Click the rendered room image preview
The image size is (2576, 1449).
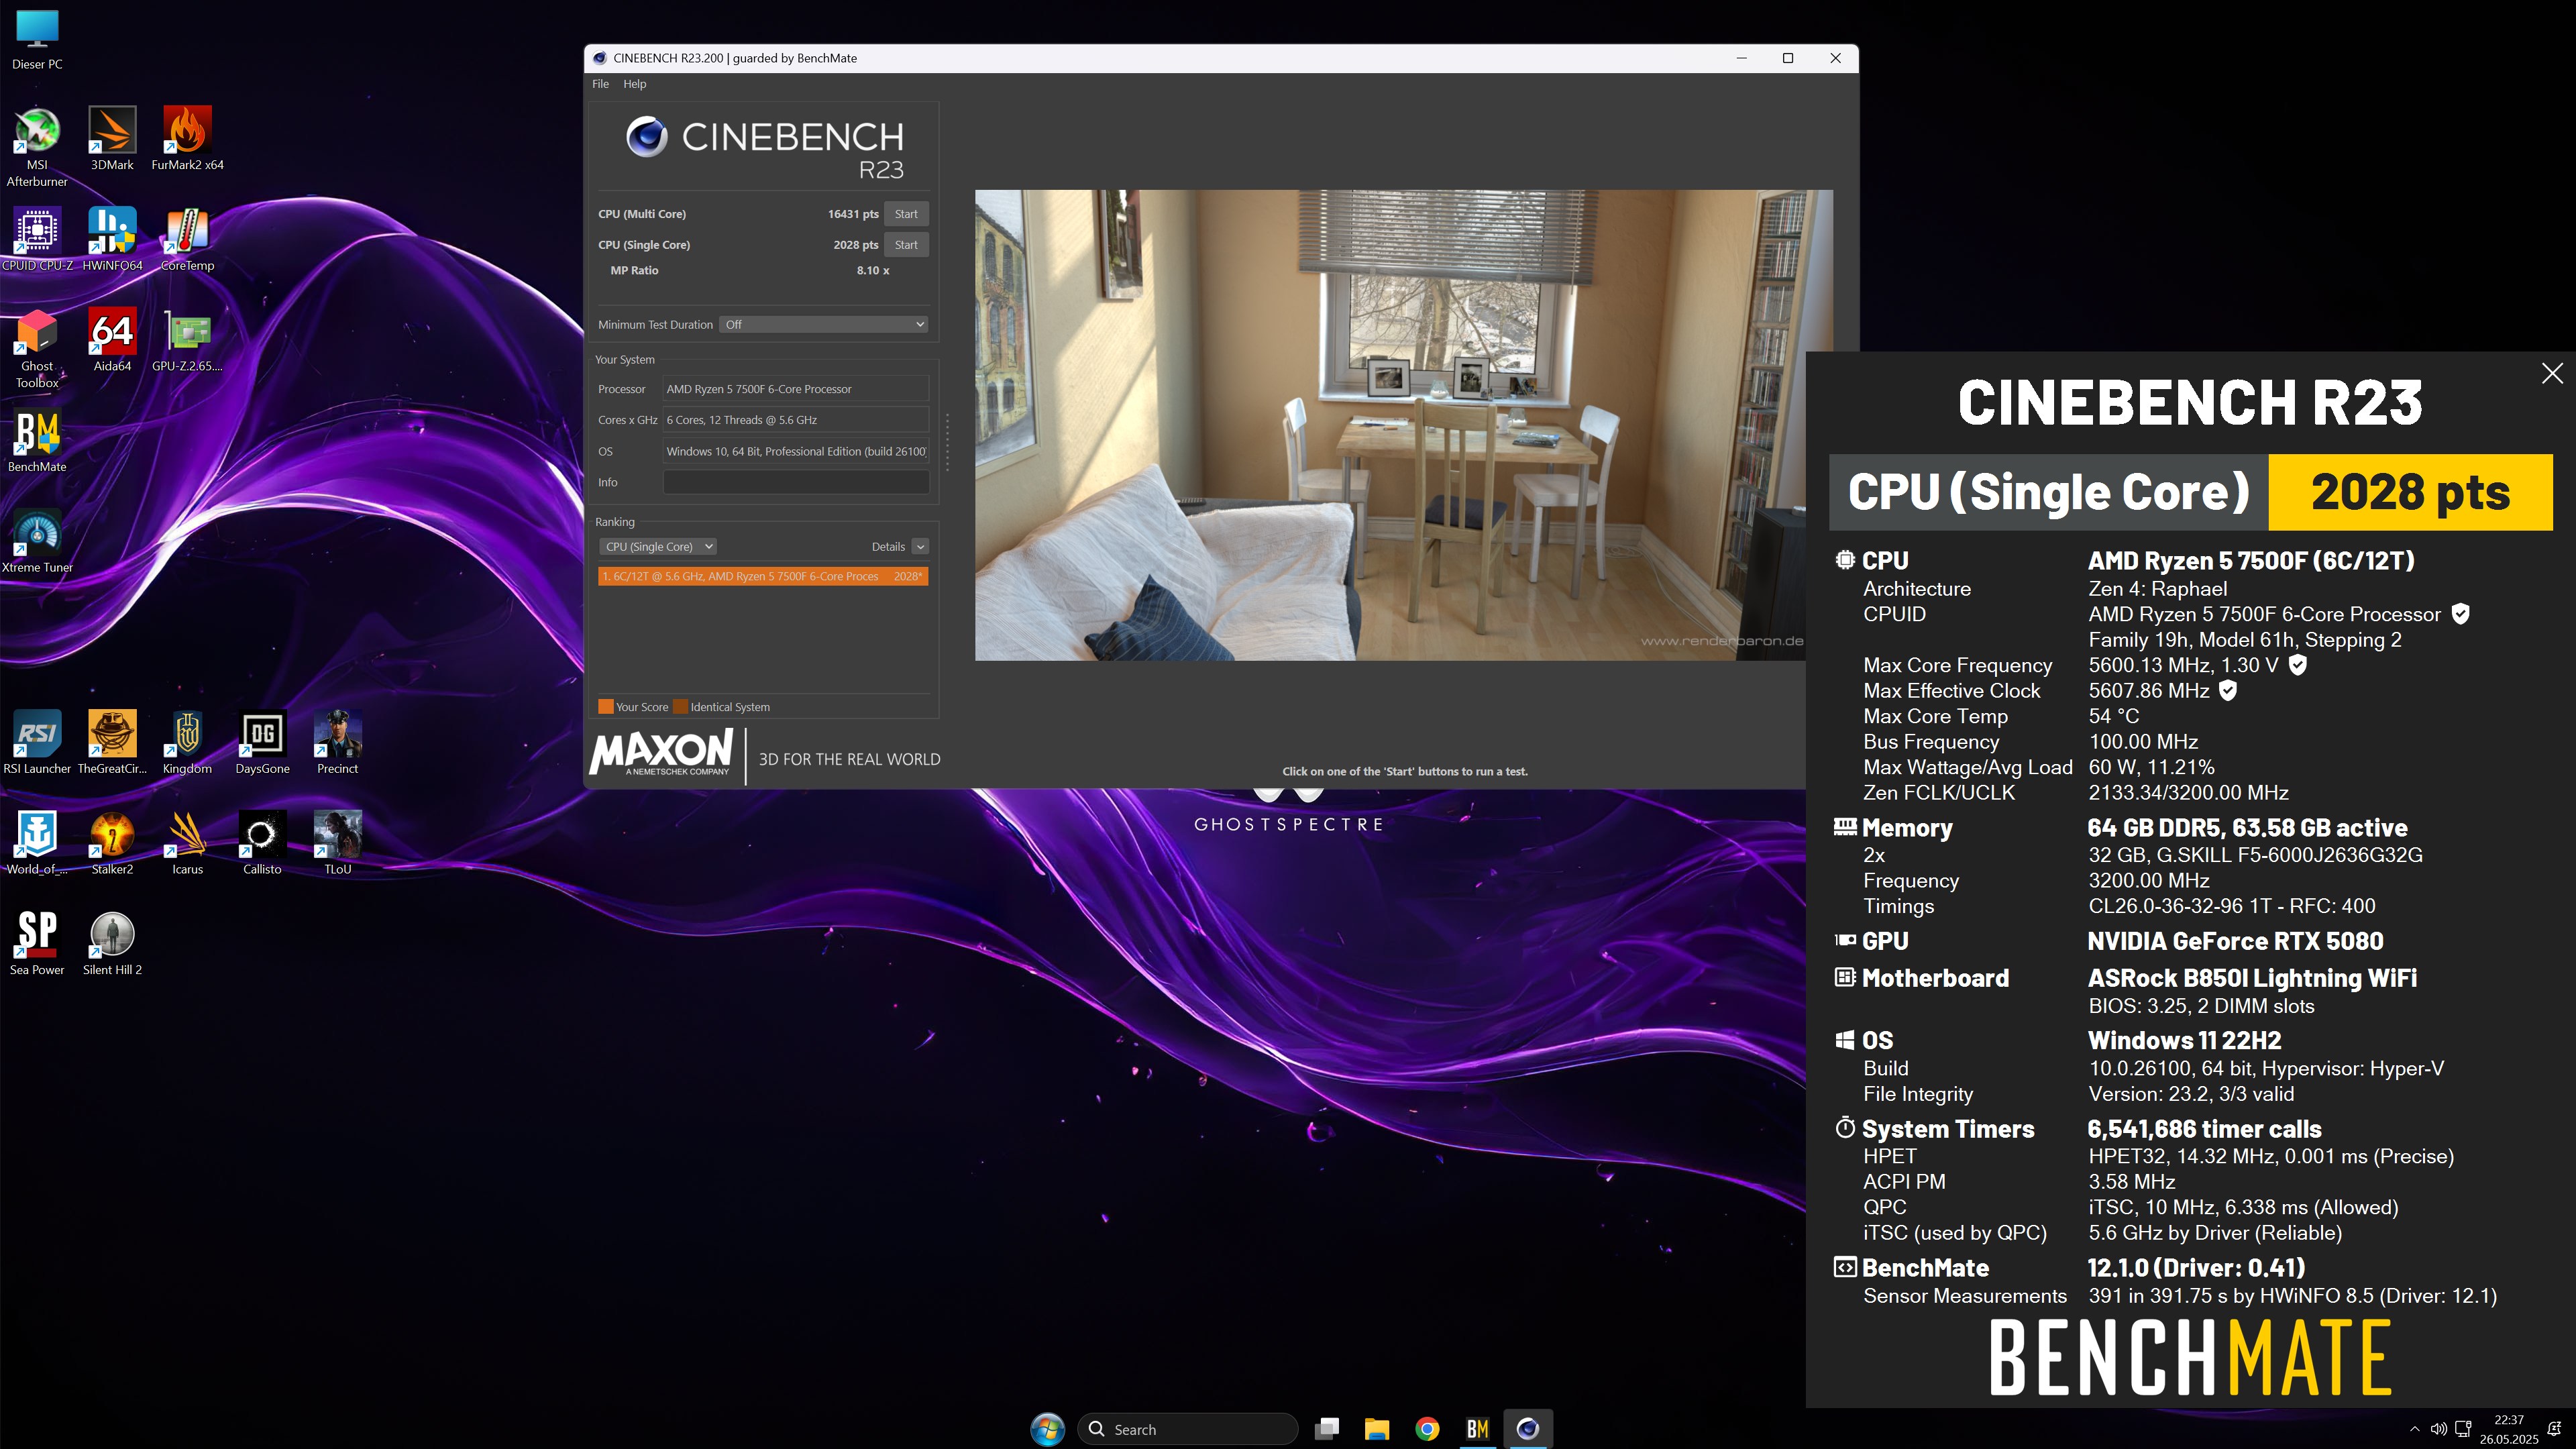coord(1404,425)
